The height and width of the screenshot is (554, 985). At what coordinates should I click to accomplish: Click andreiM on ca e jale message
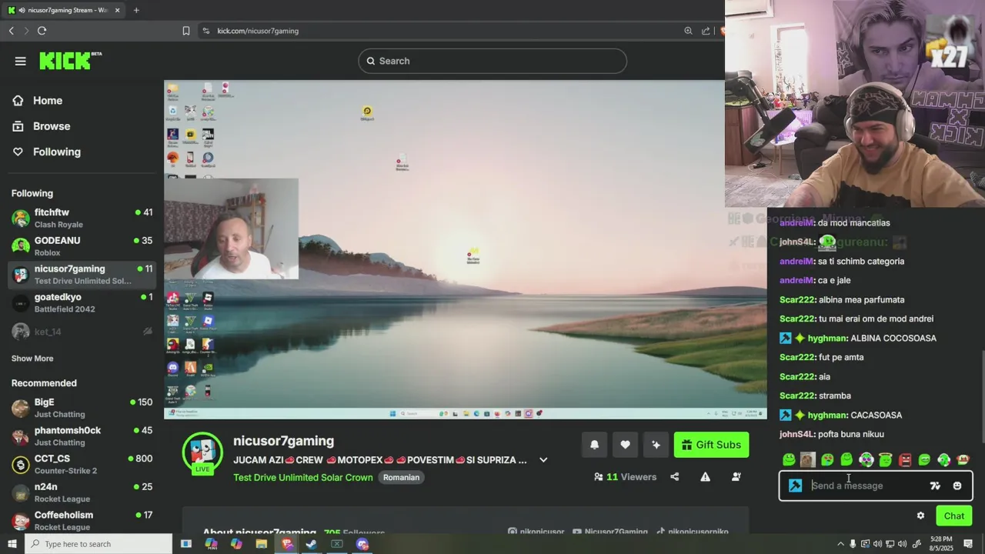[797, 280]
